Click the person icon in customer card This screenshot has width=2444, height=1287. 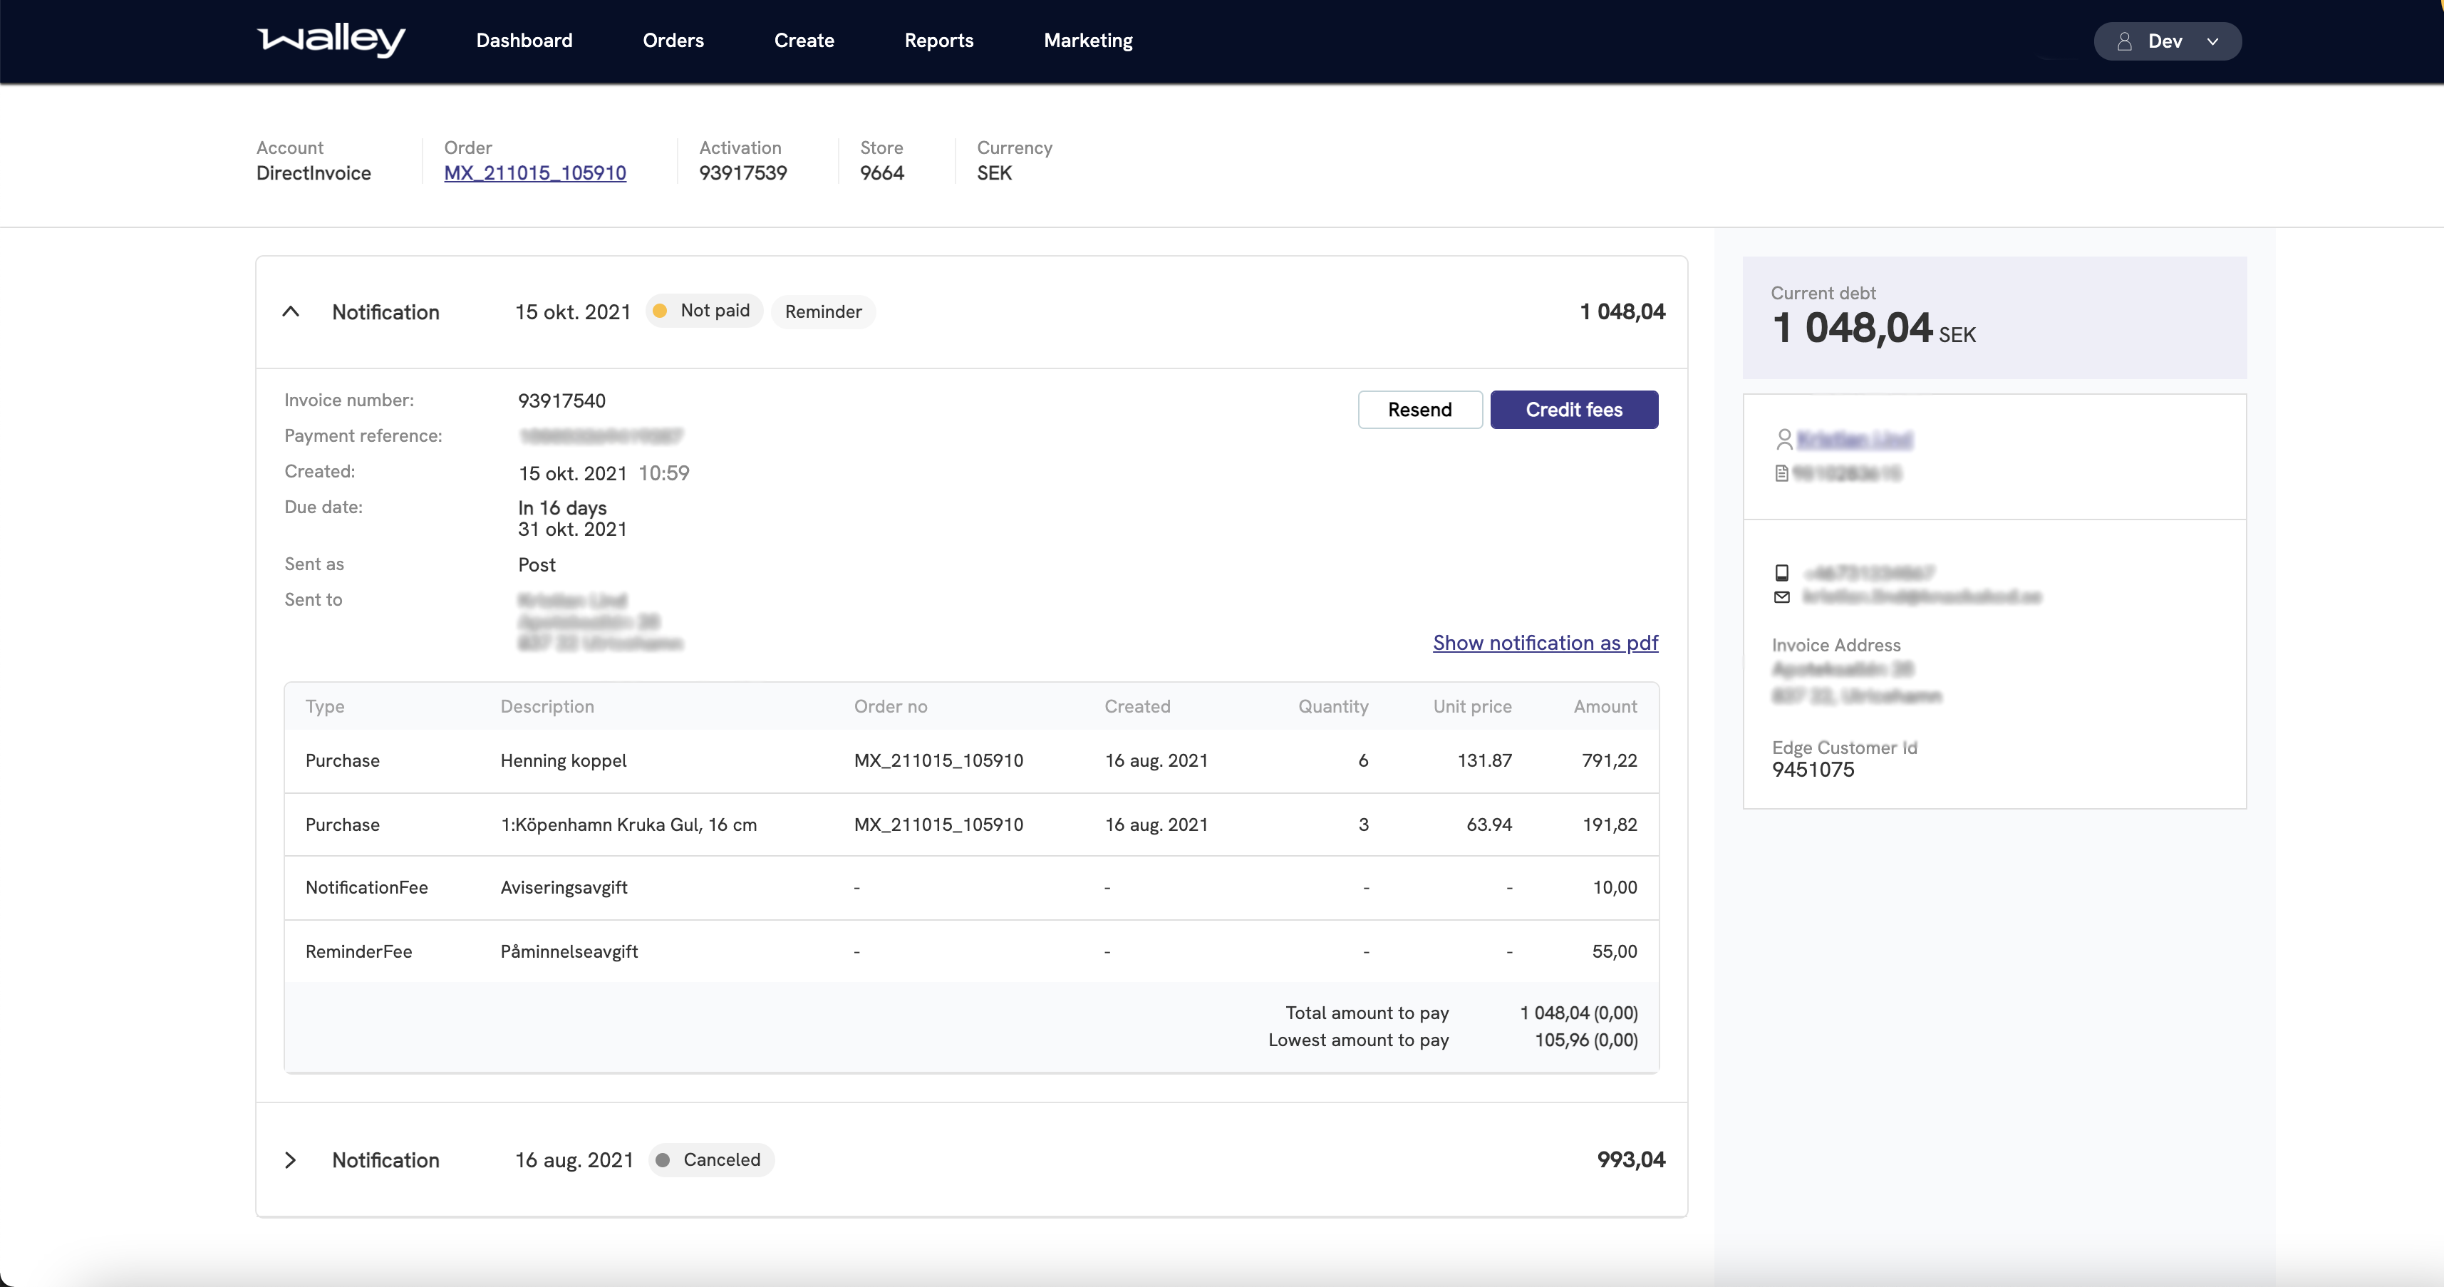click(x=1783, y=438)
